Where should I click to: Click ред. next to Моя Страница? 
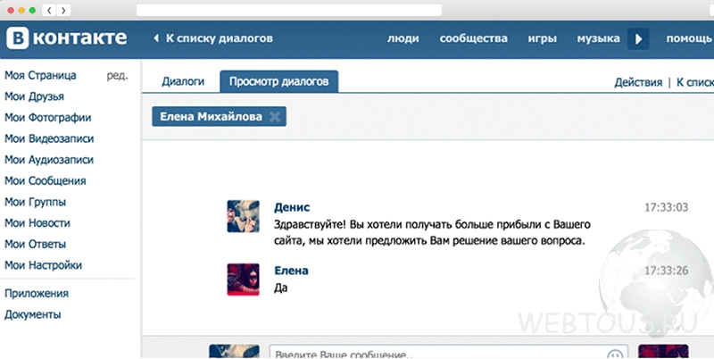point(117,76)
